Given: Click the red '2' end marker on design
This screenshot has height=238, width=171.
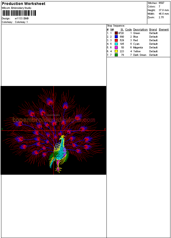Looking at the screenshot, I should tap(105, 129).
